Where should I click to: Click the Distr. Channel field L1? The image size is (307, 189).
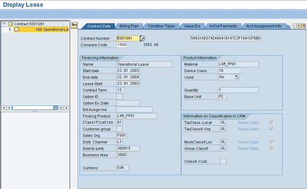click(x=119, y=142)
